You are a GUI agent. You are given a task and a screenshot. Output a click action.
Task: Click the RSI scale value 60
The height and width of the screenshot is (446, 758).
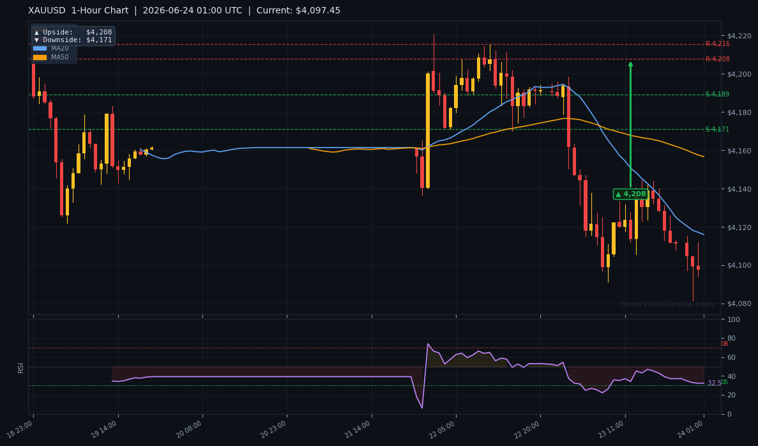pos(731,357)
